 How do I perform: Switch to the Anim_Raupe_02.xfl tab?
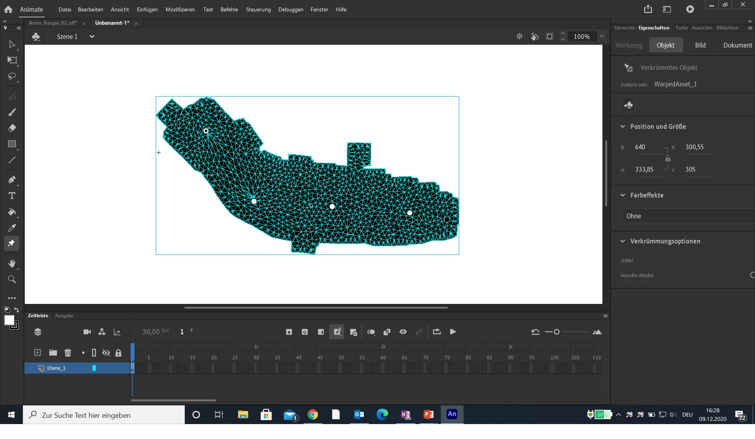[53, 23]
